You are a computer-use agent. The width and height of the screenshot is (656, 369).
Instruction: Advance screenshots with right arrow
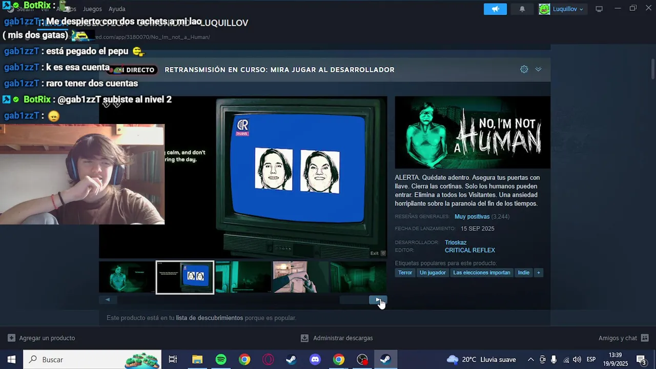(x=378, y=300)
